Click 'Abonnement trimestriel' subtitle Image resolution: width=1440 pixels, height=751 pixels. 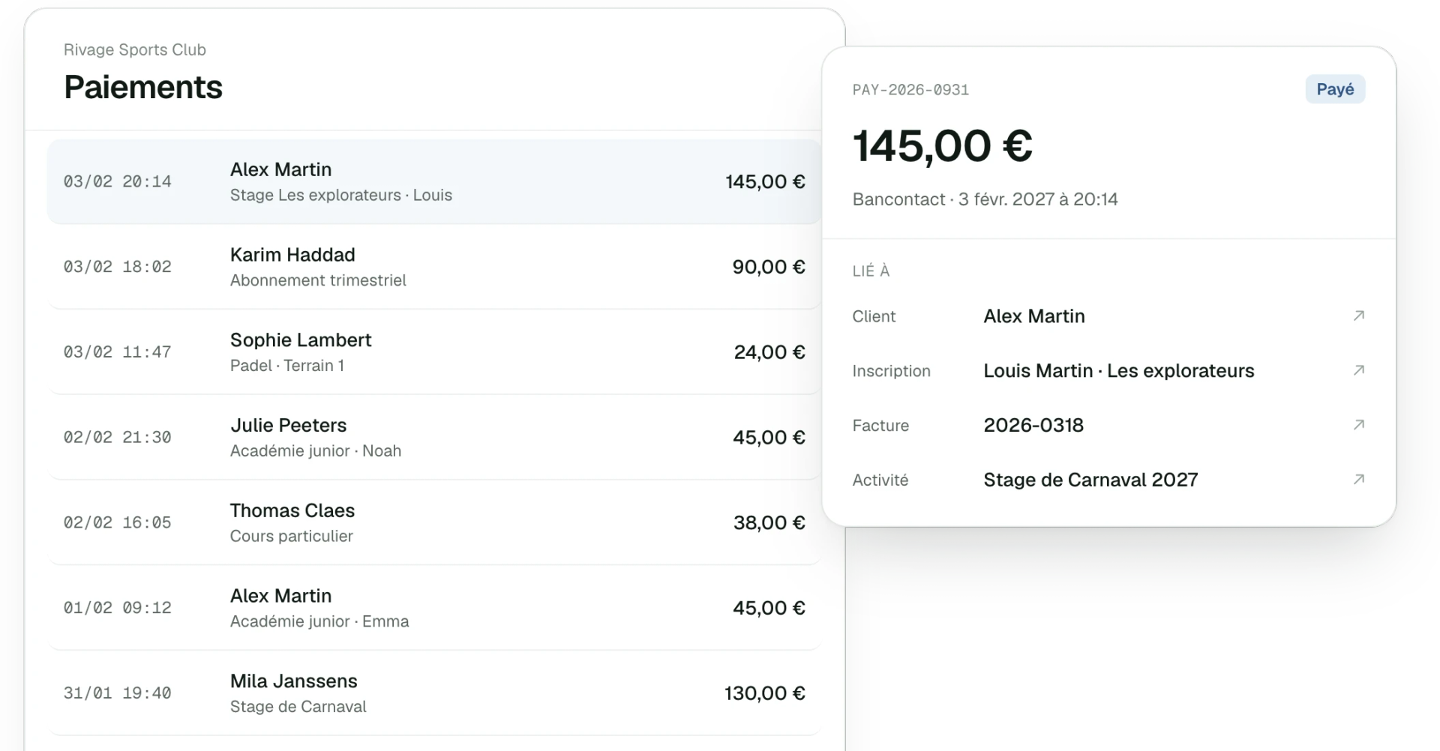(x=318, y=280)
